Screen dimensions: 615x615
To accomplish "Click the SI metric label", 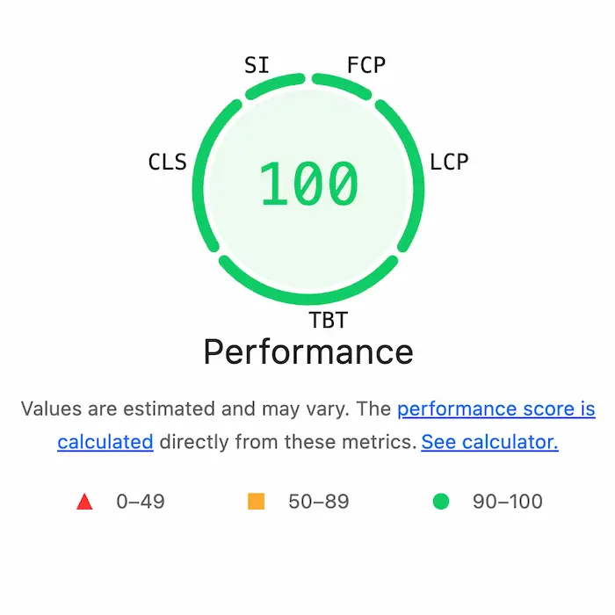I will [257, 66].
